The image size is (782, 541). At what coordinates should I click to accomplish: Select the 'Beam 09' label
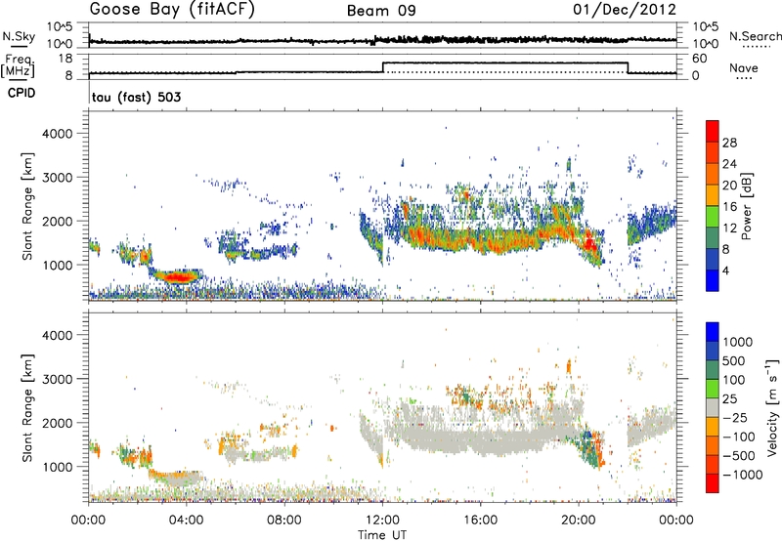(381, 11)
